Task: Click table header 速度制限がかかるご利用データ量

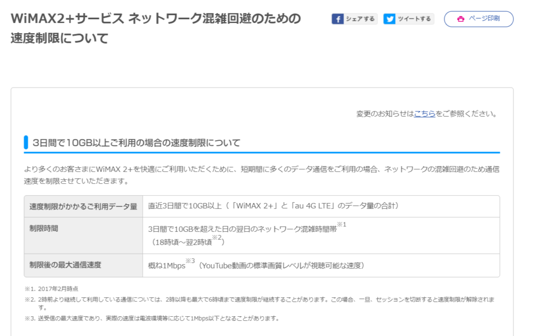Action: pos(83,206)
